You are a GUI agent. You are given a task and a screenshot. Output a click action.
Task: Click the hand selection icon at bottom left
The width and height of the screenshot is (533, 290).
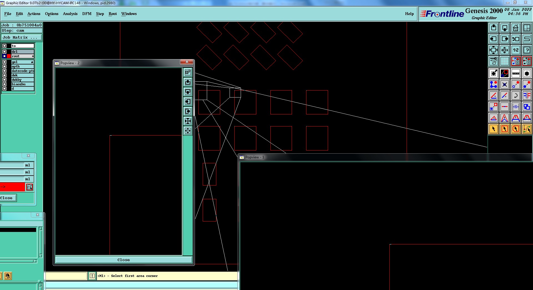8,276
